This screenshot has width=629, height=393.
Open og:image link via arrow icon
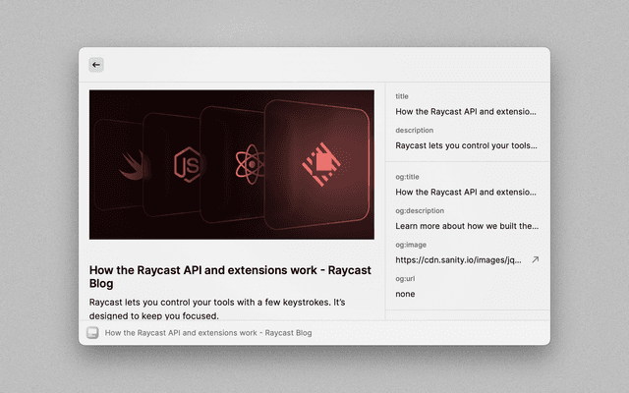(x=535, y=259)
